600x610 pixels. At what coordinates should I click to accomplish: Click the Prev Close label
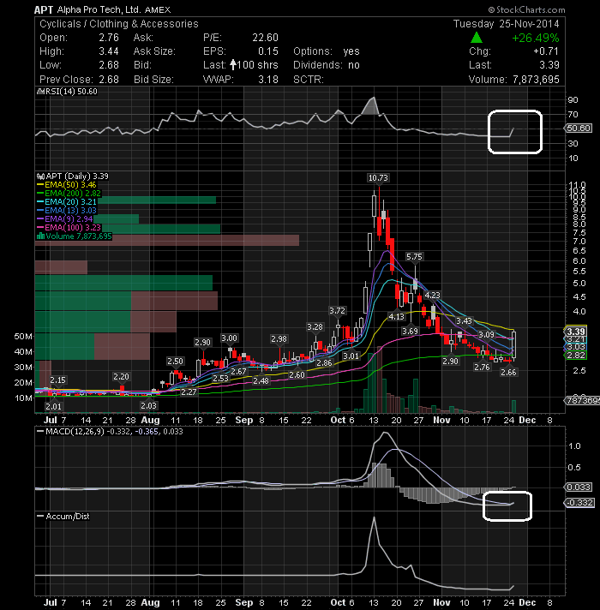pyautogui.click(x=66, y=80)
